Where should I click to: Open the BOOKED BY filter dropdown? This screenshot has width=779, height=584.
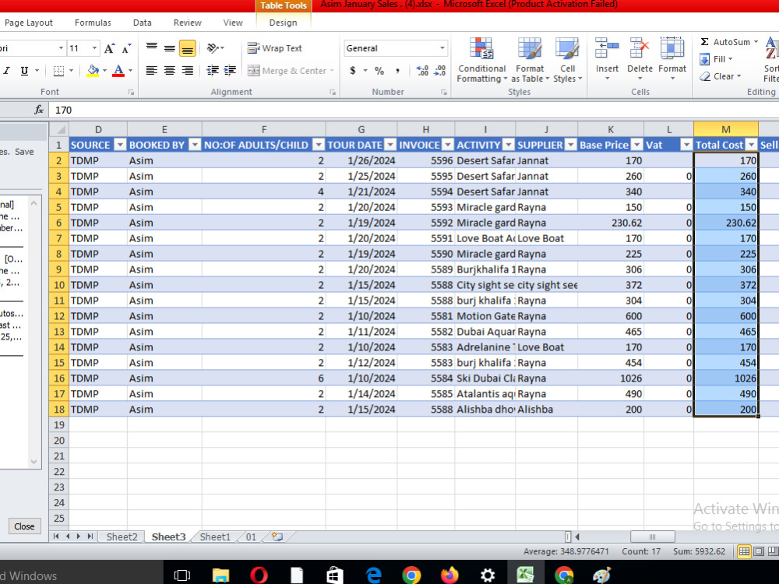(195, 145)
